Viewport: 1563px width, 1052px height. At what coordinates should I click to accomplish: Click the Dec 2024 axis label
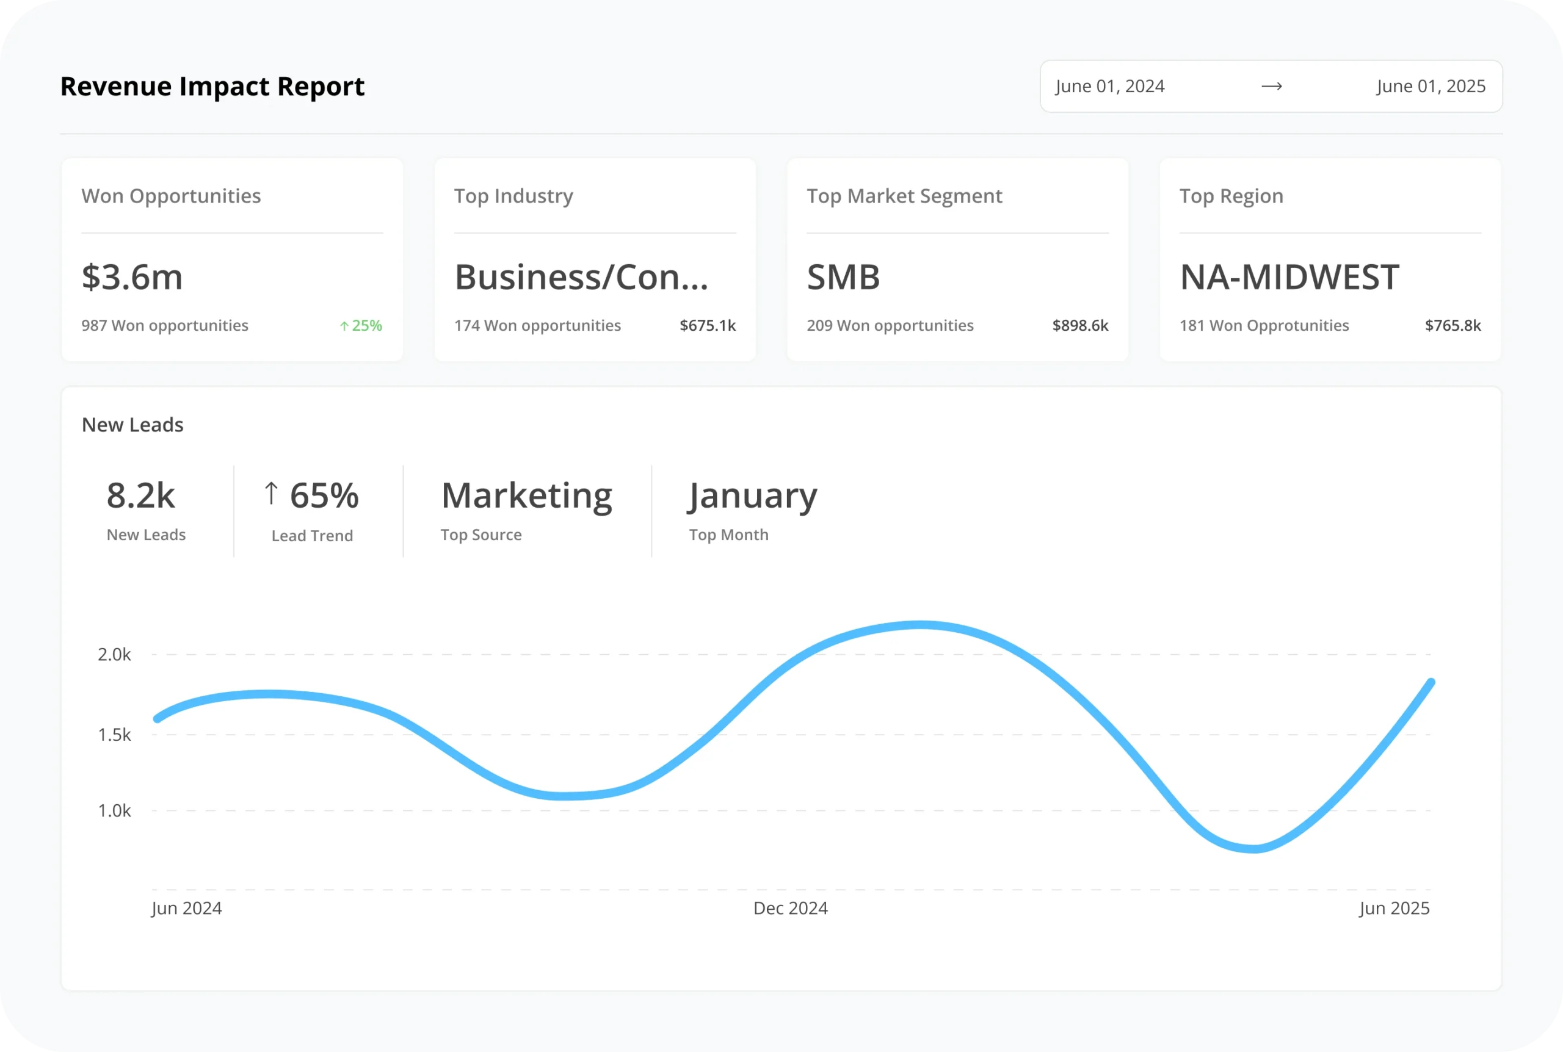tap(790, 908)
